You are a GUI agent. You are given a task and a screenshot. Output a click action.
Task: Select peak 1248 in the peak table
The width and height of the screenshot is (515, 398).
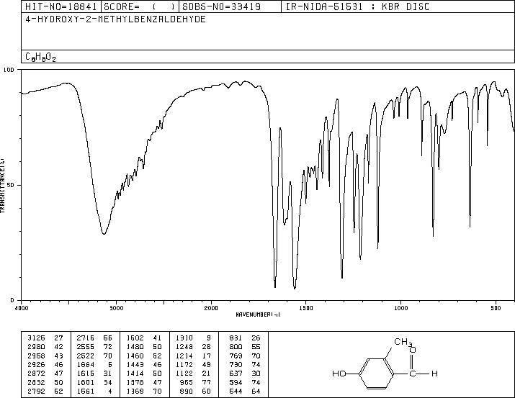click(184, 347)
